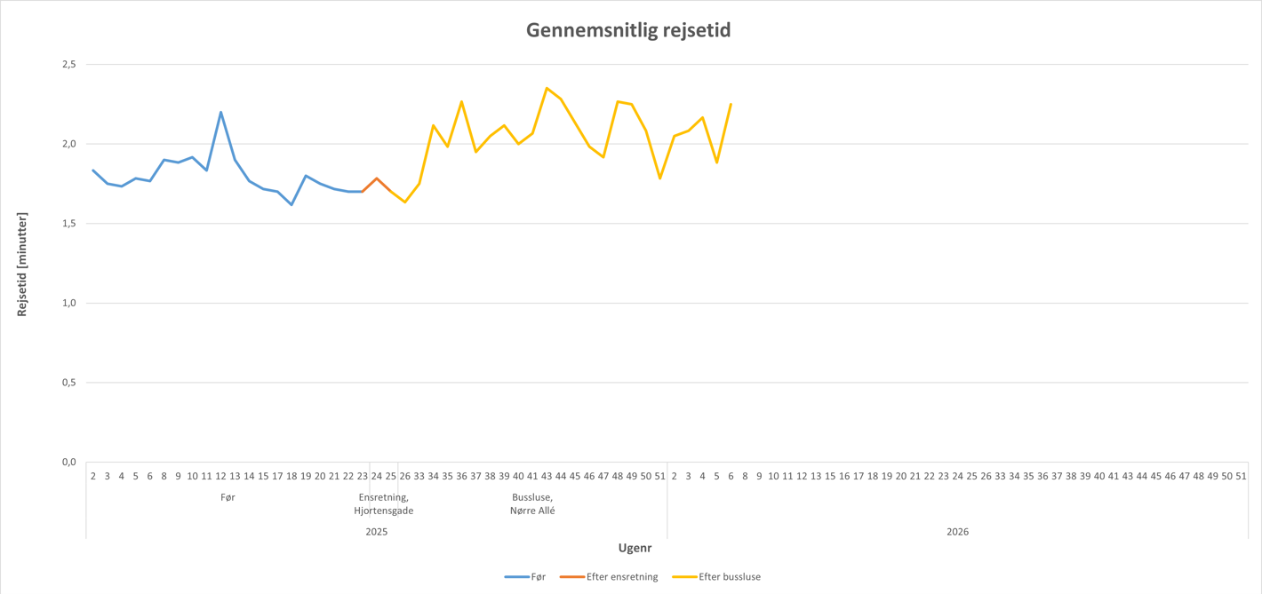Click the 1,0 value on the vertical axis

tap(68, 303)
